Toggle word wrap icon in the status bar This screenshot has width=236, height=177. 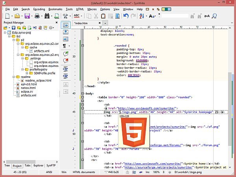point(134,172)
